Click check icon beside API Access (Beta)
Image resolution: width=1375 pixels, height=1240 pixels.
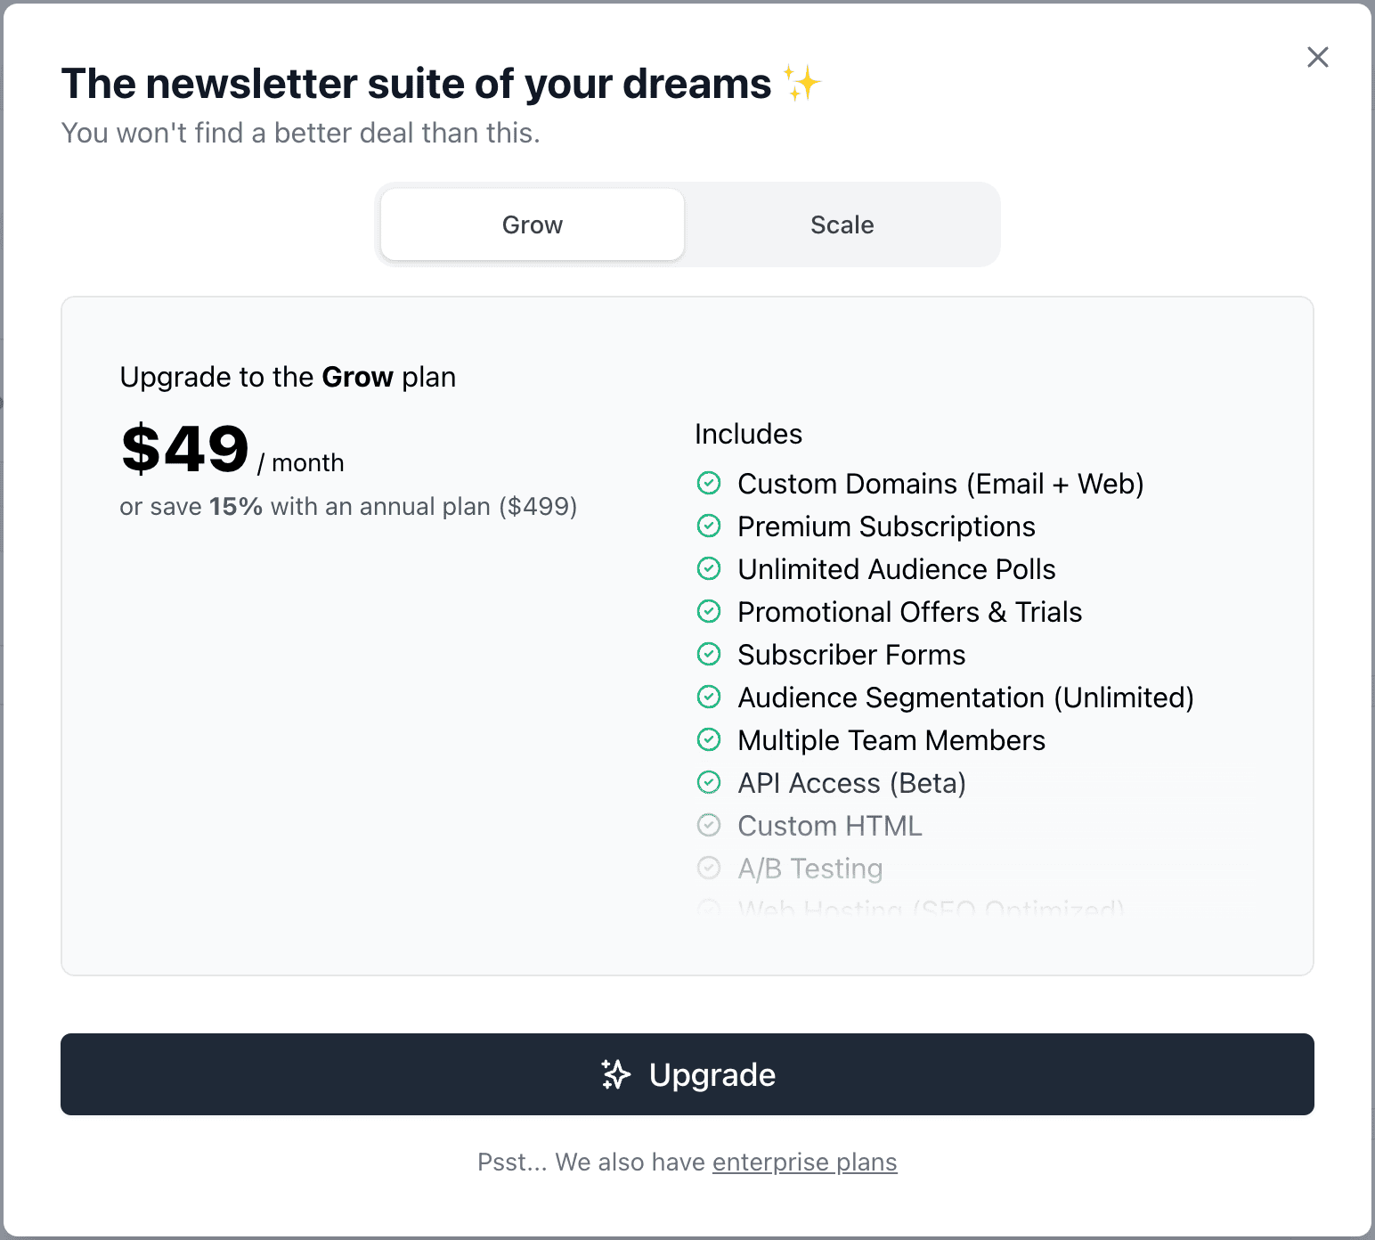[x=709, y=782]
